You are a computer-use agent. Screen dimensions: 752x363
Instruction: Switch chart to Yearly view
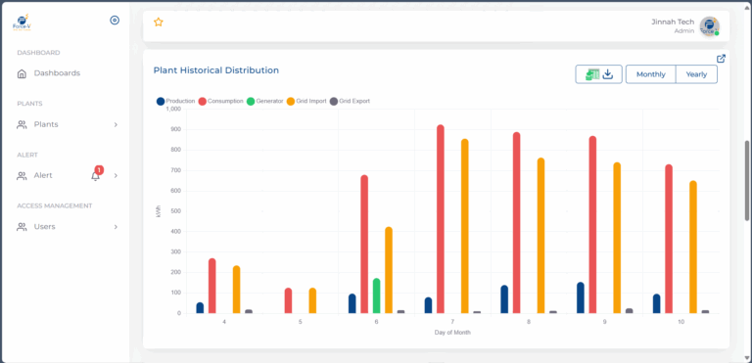[x=696, y=74]
